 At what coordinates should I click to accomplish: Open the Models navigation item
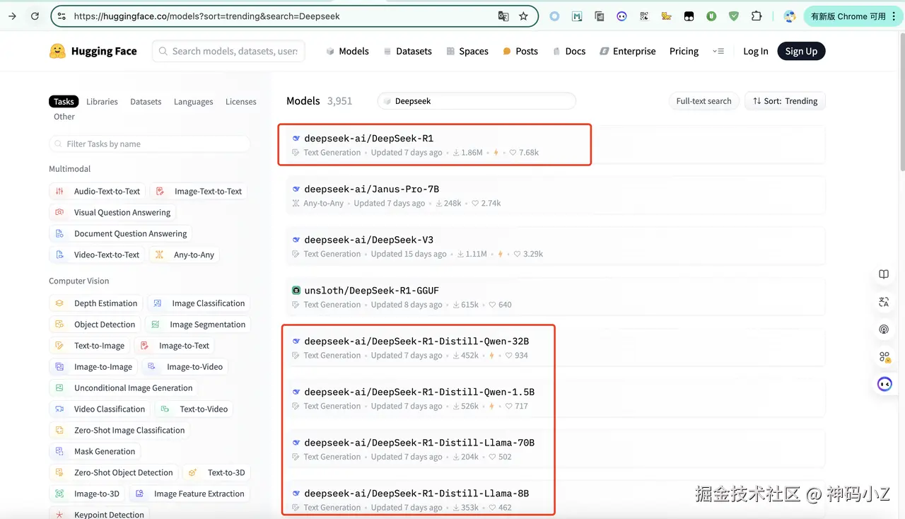click(x=347, y=51)
